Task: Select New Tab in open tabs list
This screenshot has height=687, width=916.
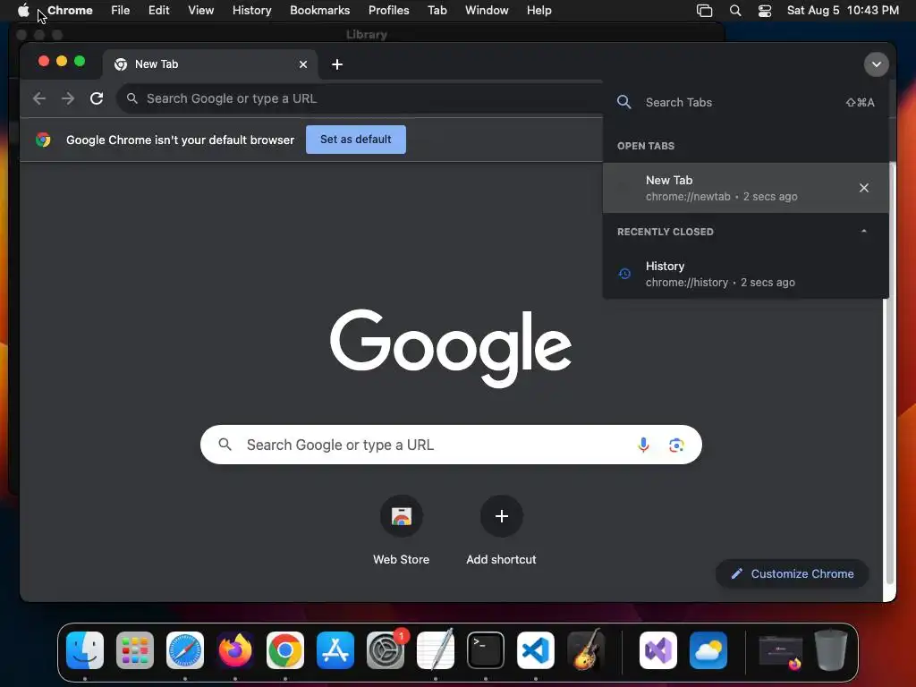Action: [x=745, y=188]
